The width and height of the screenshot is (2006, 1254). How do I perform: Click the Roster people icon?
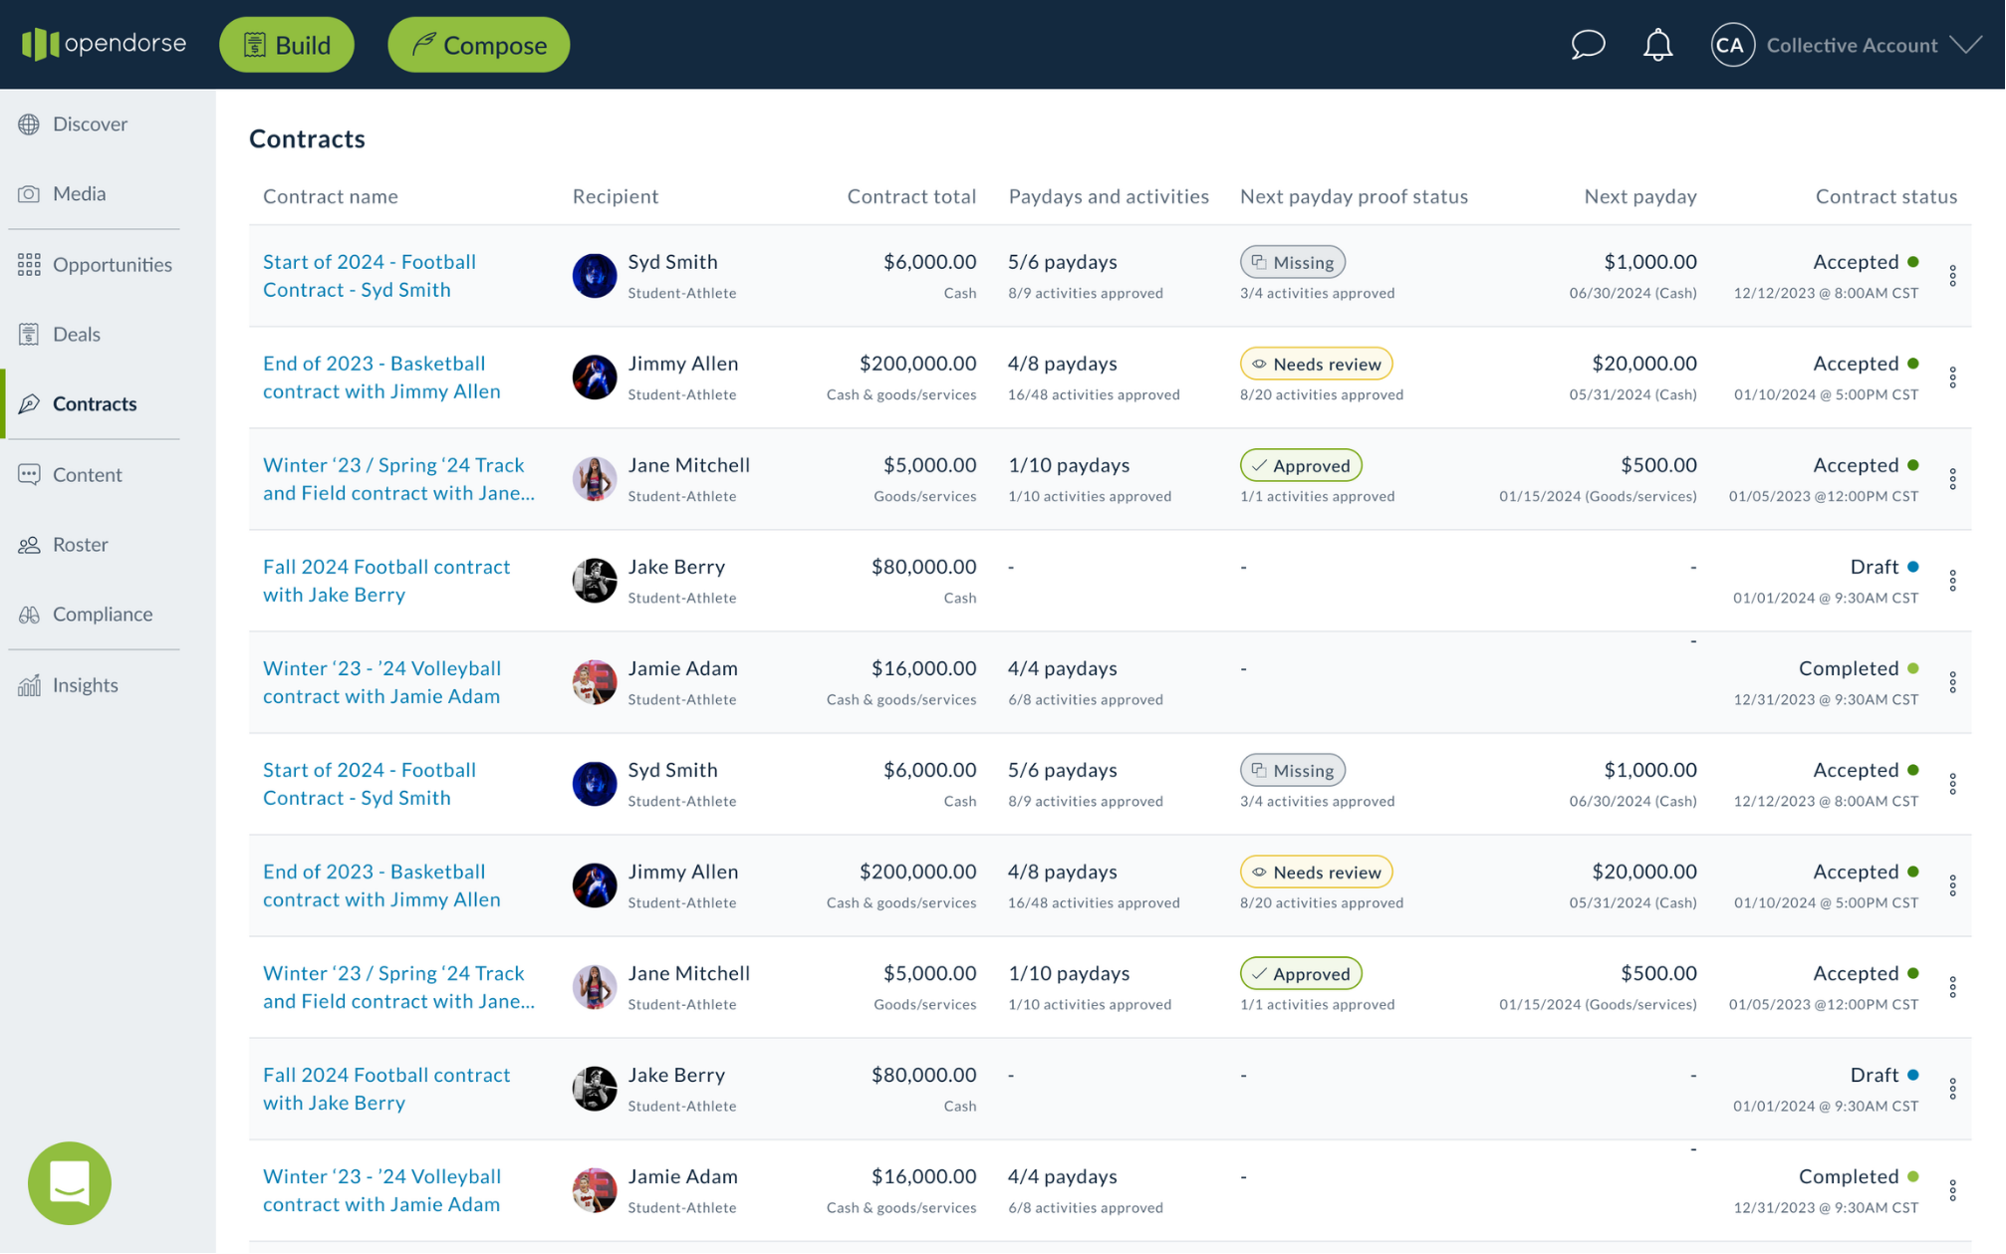tap(29, 544)
